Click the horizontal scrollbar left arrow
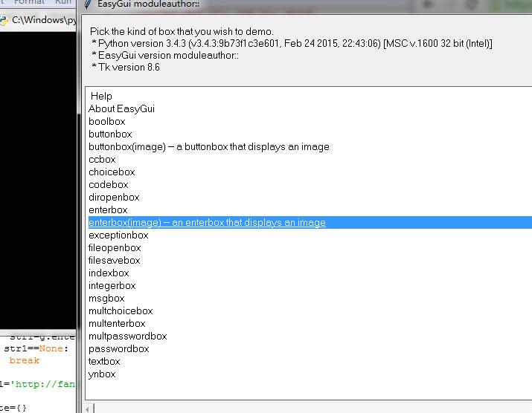The width and height of the screenshot is (532, 413). point(88,409)
